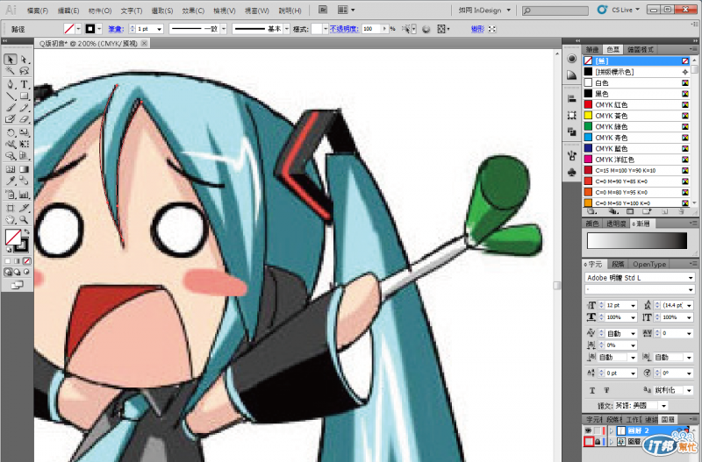Switch to the 透明度 panel tab
Screen dimensions: 702x462
click(x=616, y=224)
